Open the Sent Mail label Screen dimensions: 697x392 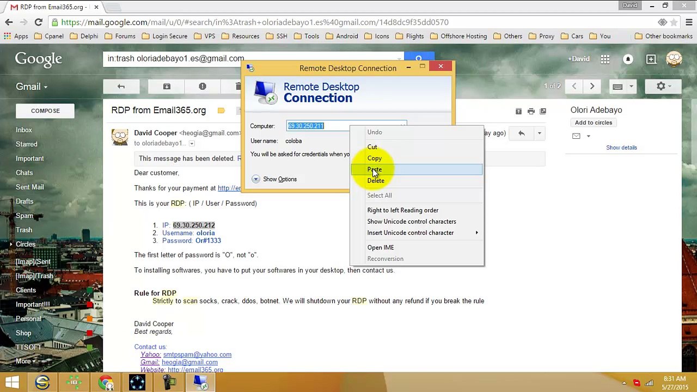(30, 187)
